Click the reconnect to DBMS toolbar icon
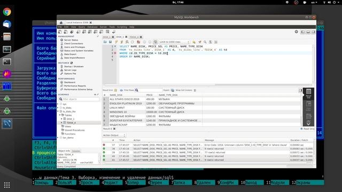 [114, 32]
